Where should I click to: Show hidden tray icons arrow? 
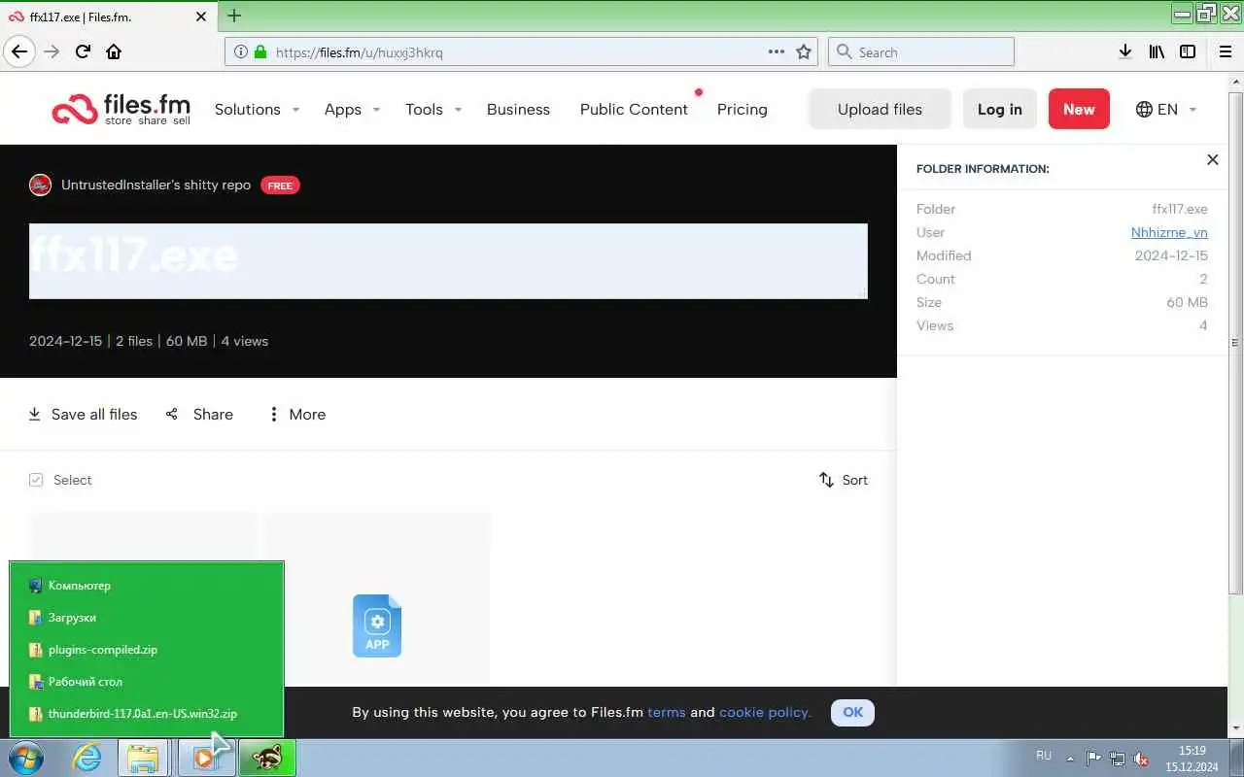pos(1070,758)
